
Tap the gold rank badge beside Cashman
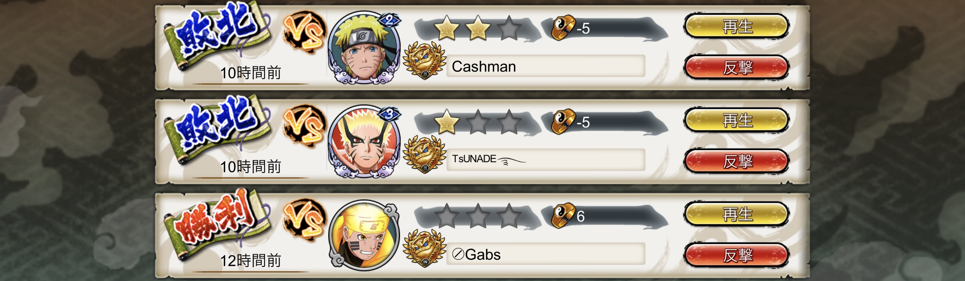(425, 60)
